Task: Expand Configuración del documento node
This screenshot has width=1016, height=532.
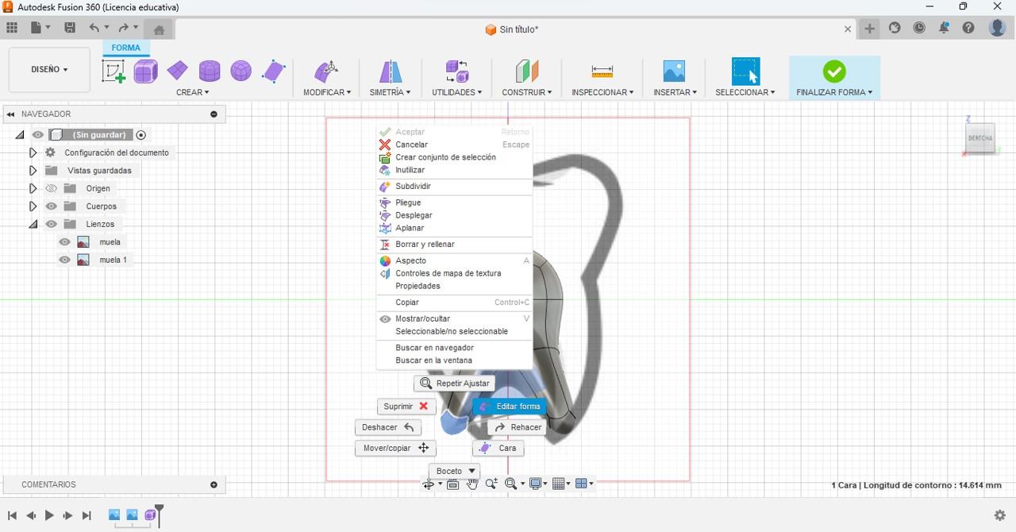Action: click(x=33, y=152)
